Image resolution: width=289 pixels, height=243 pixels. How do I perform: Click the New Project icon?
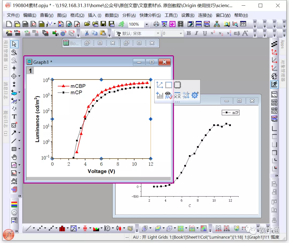[x=9, y=24]
